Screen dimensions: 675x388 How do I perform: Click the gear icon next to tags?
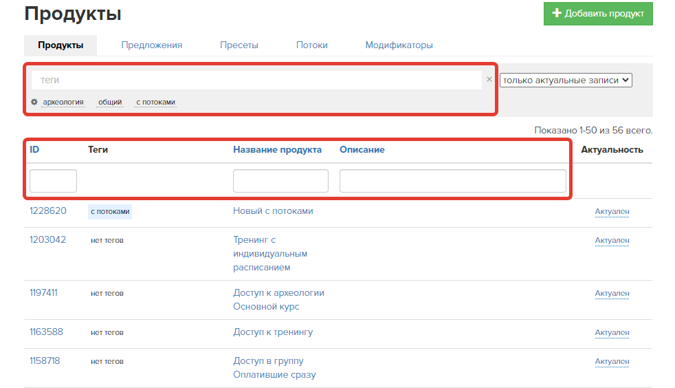(34, 102)
